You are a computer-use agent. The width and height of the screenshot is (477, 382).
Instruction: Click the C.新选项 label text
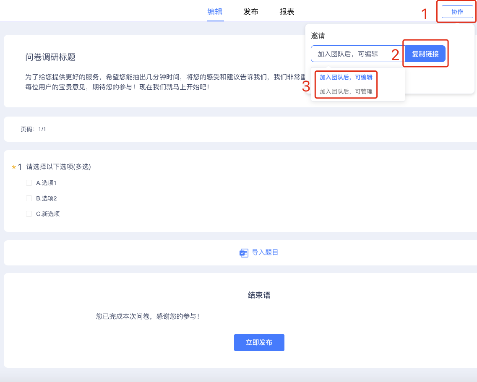tap(48, 214)
